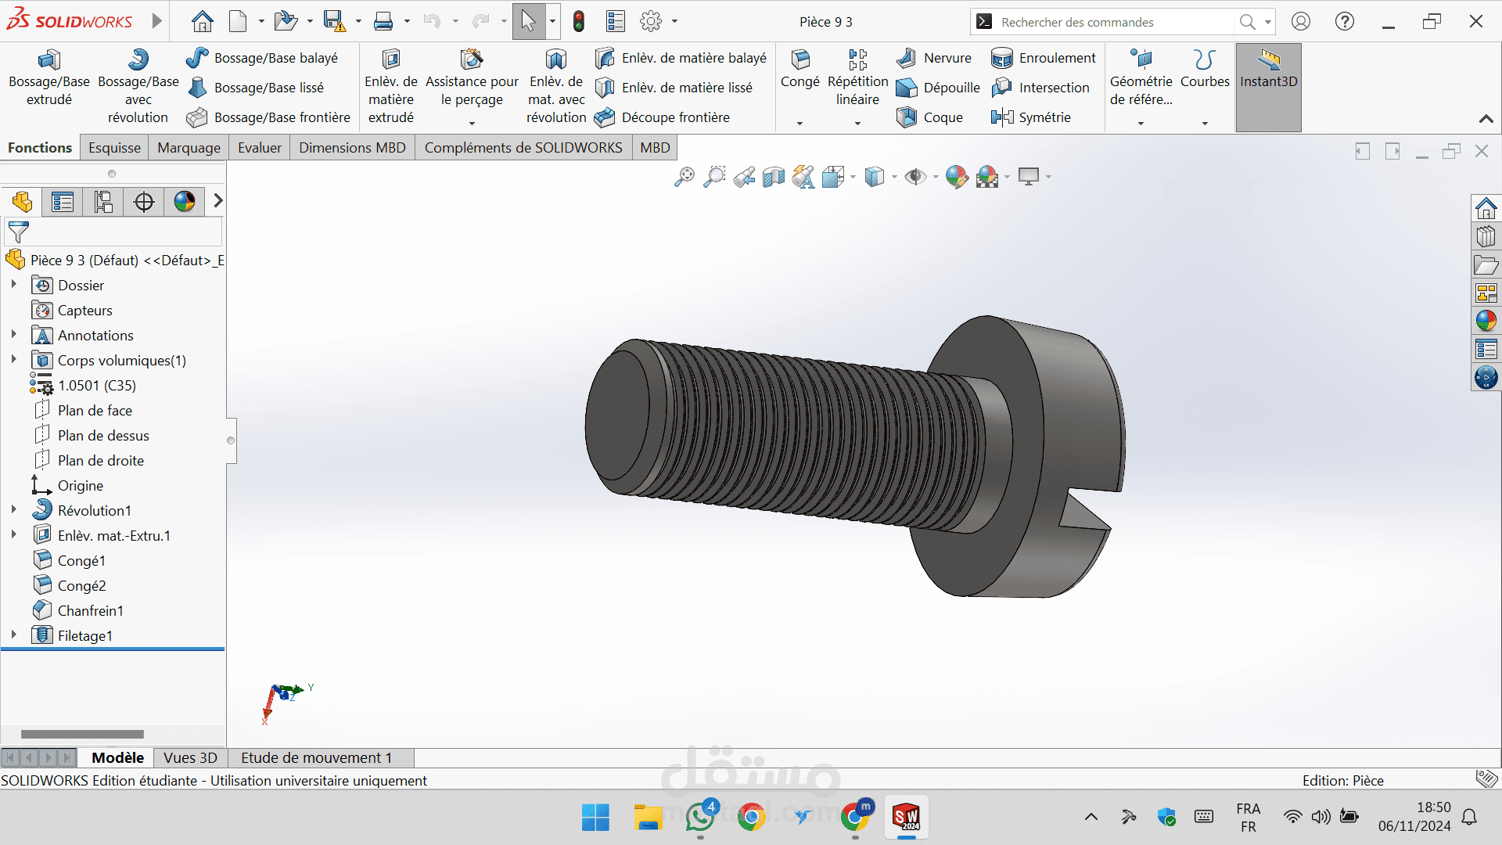Open the PropertyManager tab icon

63,202
